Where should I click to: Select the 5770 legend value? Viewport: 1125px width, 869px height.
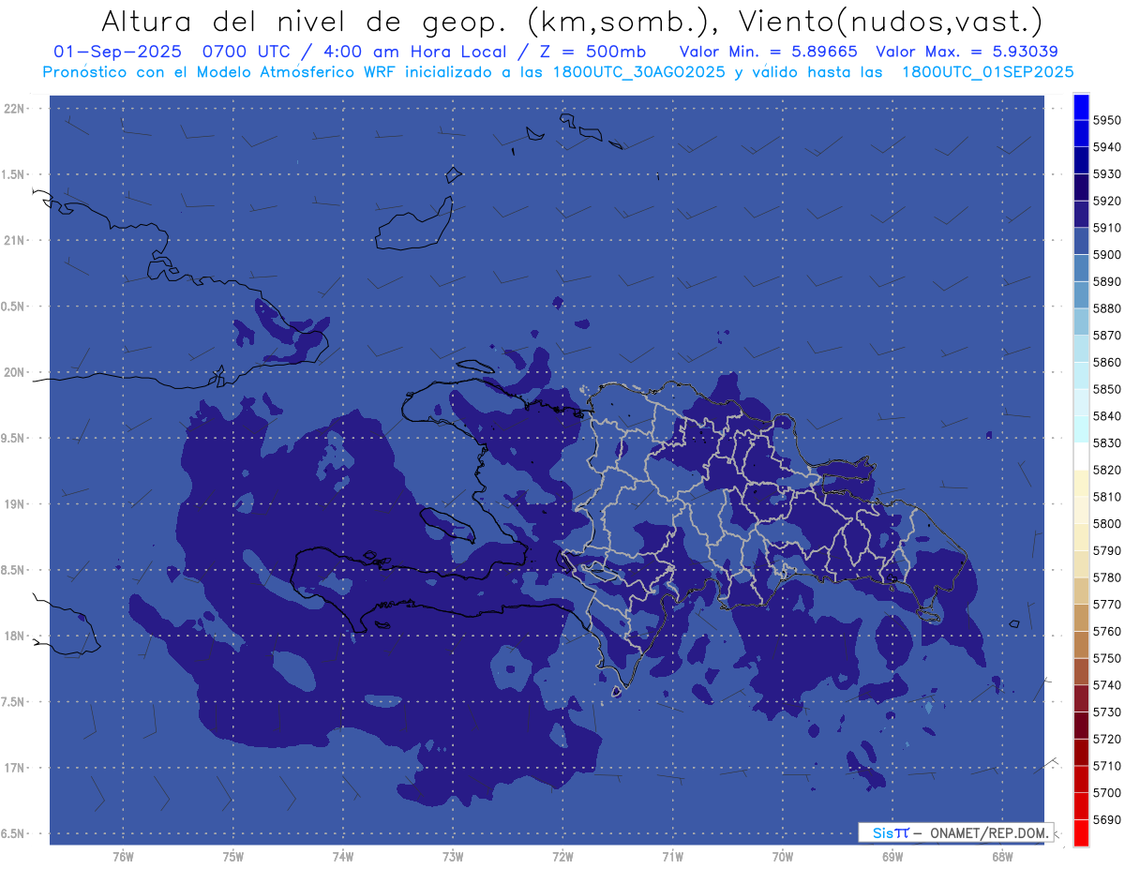[x=1107, y=605]
